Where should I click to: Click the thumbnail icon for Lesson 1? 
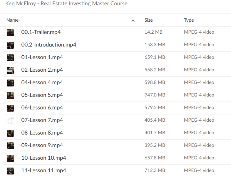(x=10, y=58)
